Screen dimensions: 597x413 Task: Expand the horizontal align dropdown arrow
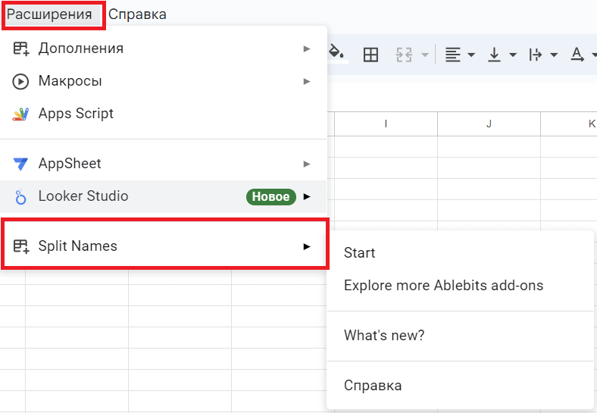[x=471, y=55]
